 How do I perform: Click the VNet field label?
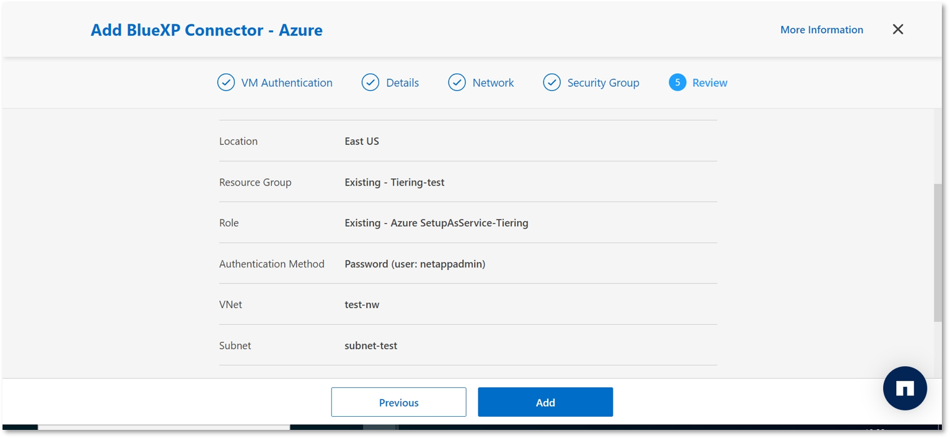coord(230,305)
